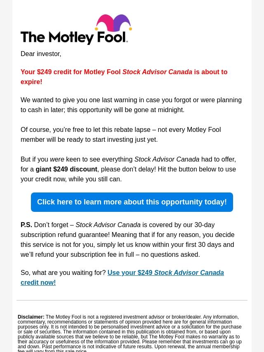Click 'Stock Advisor Canada' in the P.S. paragraph
264x352 pixels.
pyautogui.click(x=108, y=225)
